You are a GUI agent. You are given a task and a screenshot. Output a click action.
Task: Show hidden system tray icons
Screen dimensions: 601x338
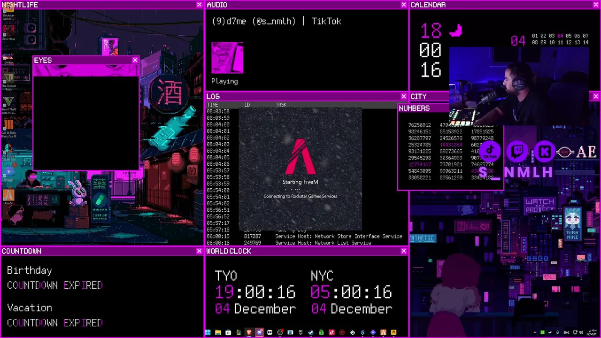(x=535, y=333)
